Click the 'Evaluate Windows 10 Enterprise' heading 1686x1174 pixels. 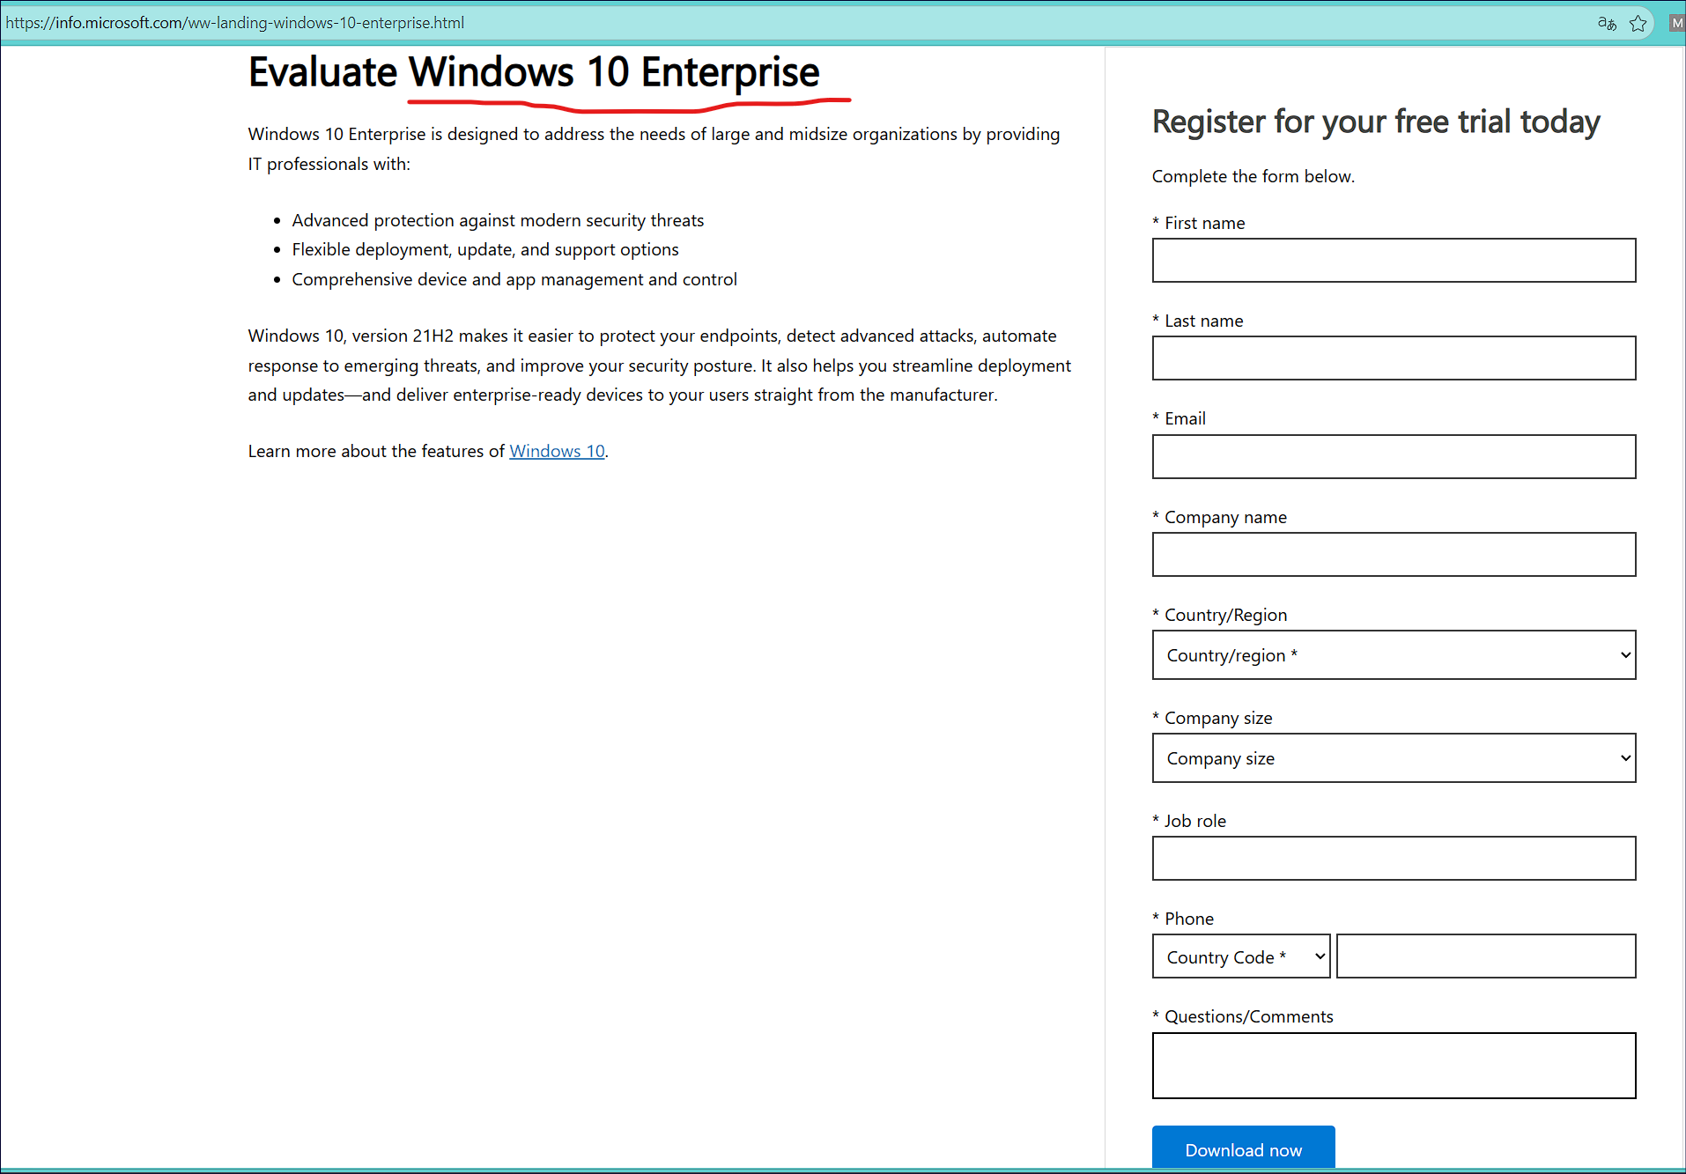coord(534,72)
